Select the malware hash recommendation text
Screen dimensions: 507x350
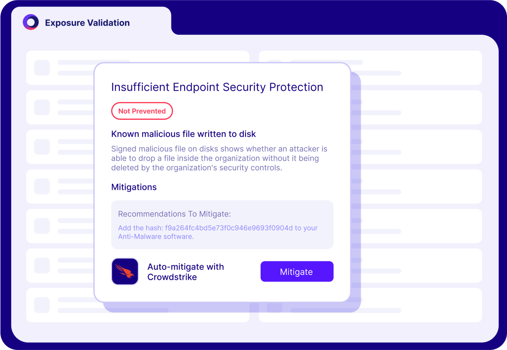coord(218,232)
